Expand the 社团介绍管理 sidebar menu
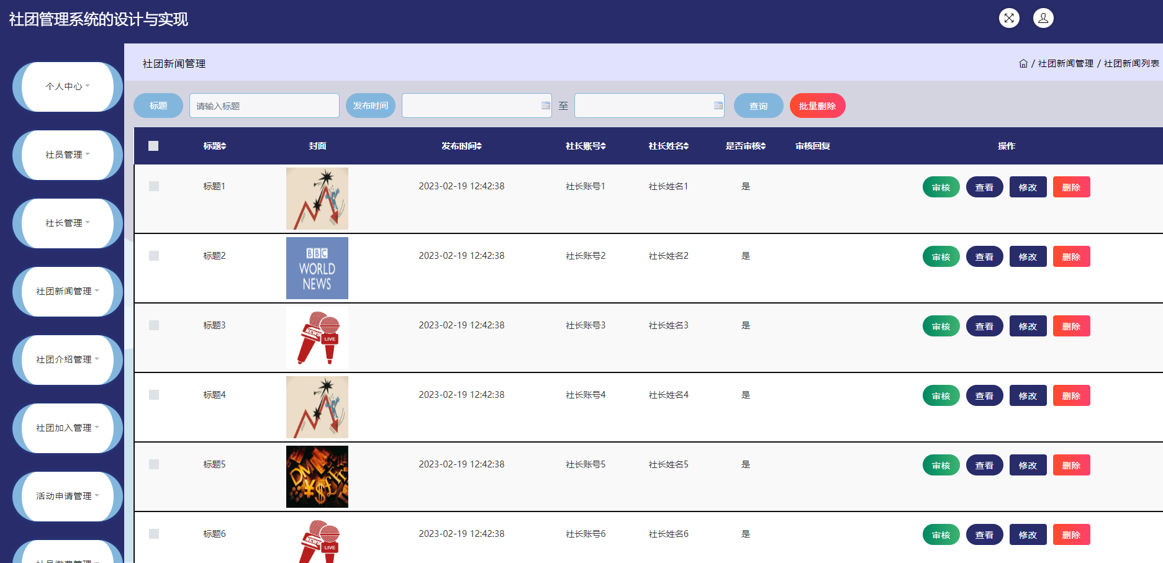 (x=68, y=360)
